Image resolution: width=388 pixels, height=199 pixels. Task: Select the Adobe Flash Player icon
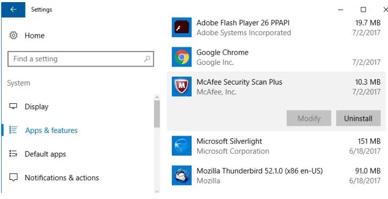181,27
